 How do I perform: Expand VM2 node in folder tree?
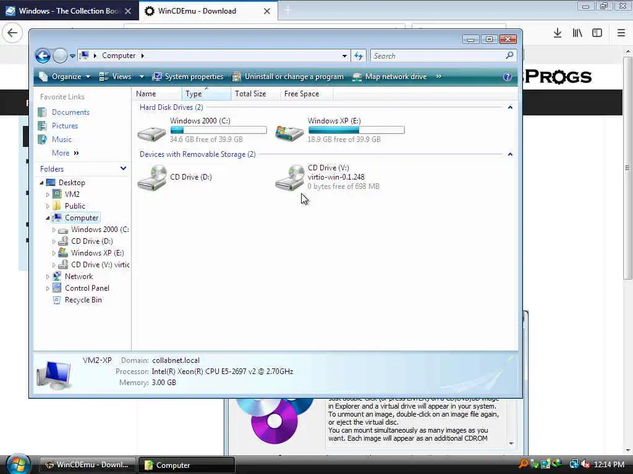(x=48, y=194)
